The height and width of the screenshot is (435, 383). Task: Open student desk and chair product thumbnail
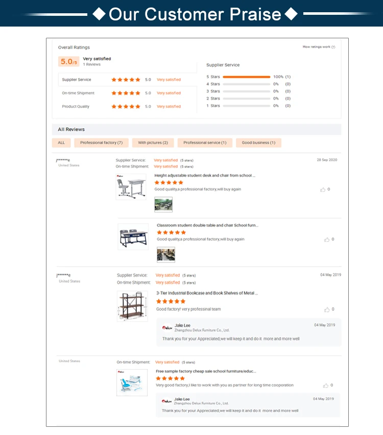(x=131, y=187)
